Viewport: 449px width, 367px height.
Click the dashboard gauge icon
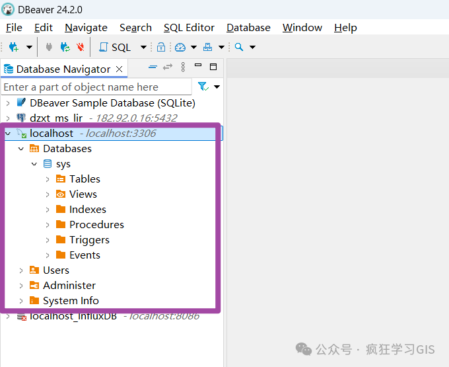[x=180, y=47]
